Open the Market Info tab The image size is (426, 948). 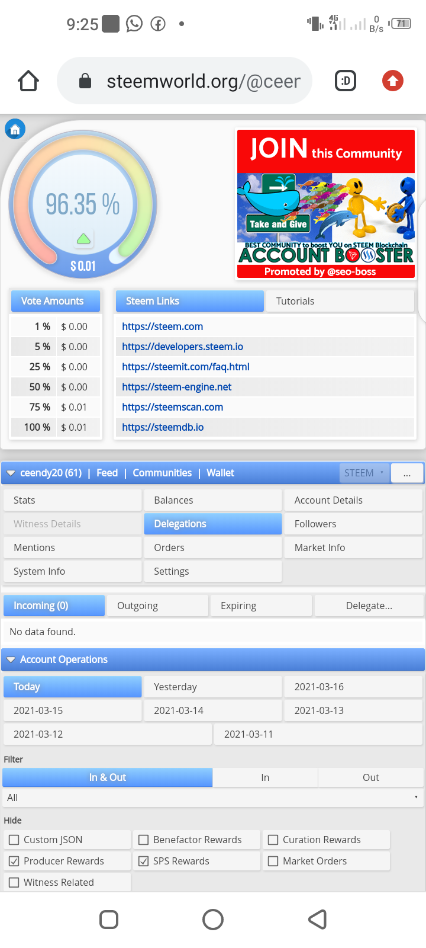[353, 547]
